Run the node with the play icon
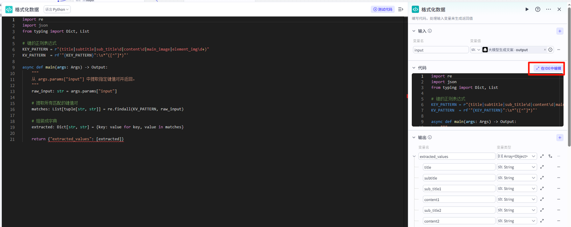This screenshot has width=571, height=227. 527,9
